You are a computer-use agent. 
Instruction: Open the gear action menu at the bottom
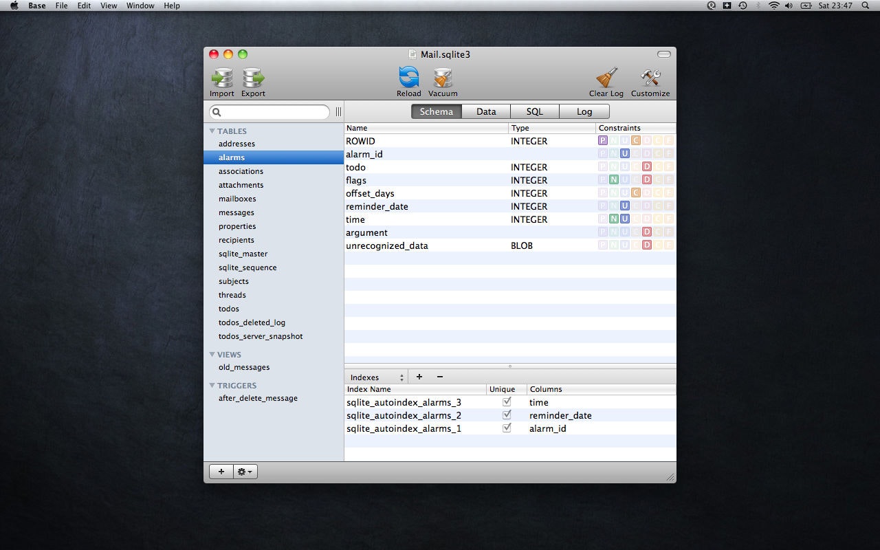(245, 472)
